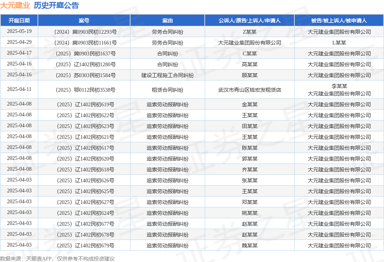Click plaintiff cell 郭某某
Screen dimensions: 384x262
point(249,159)
